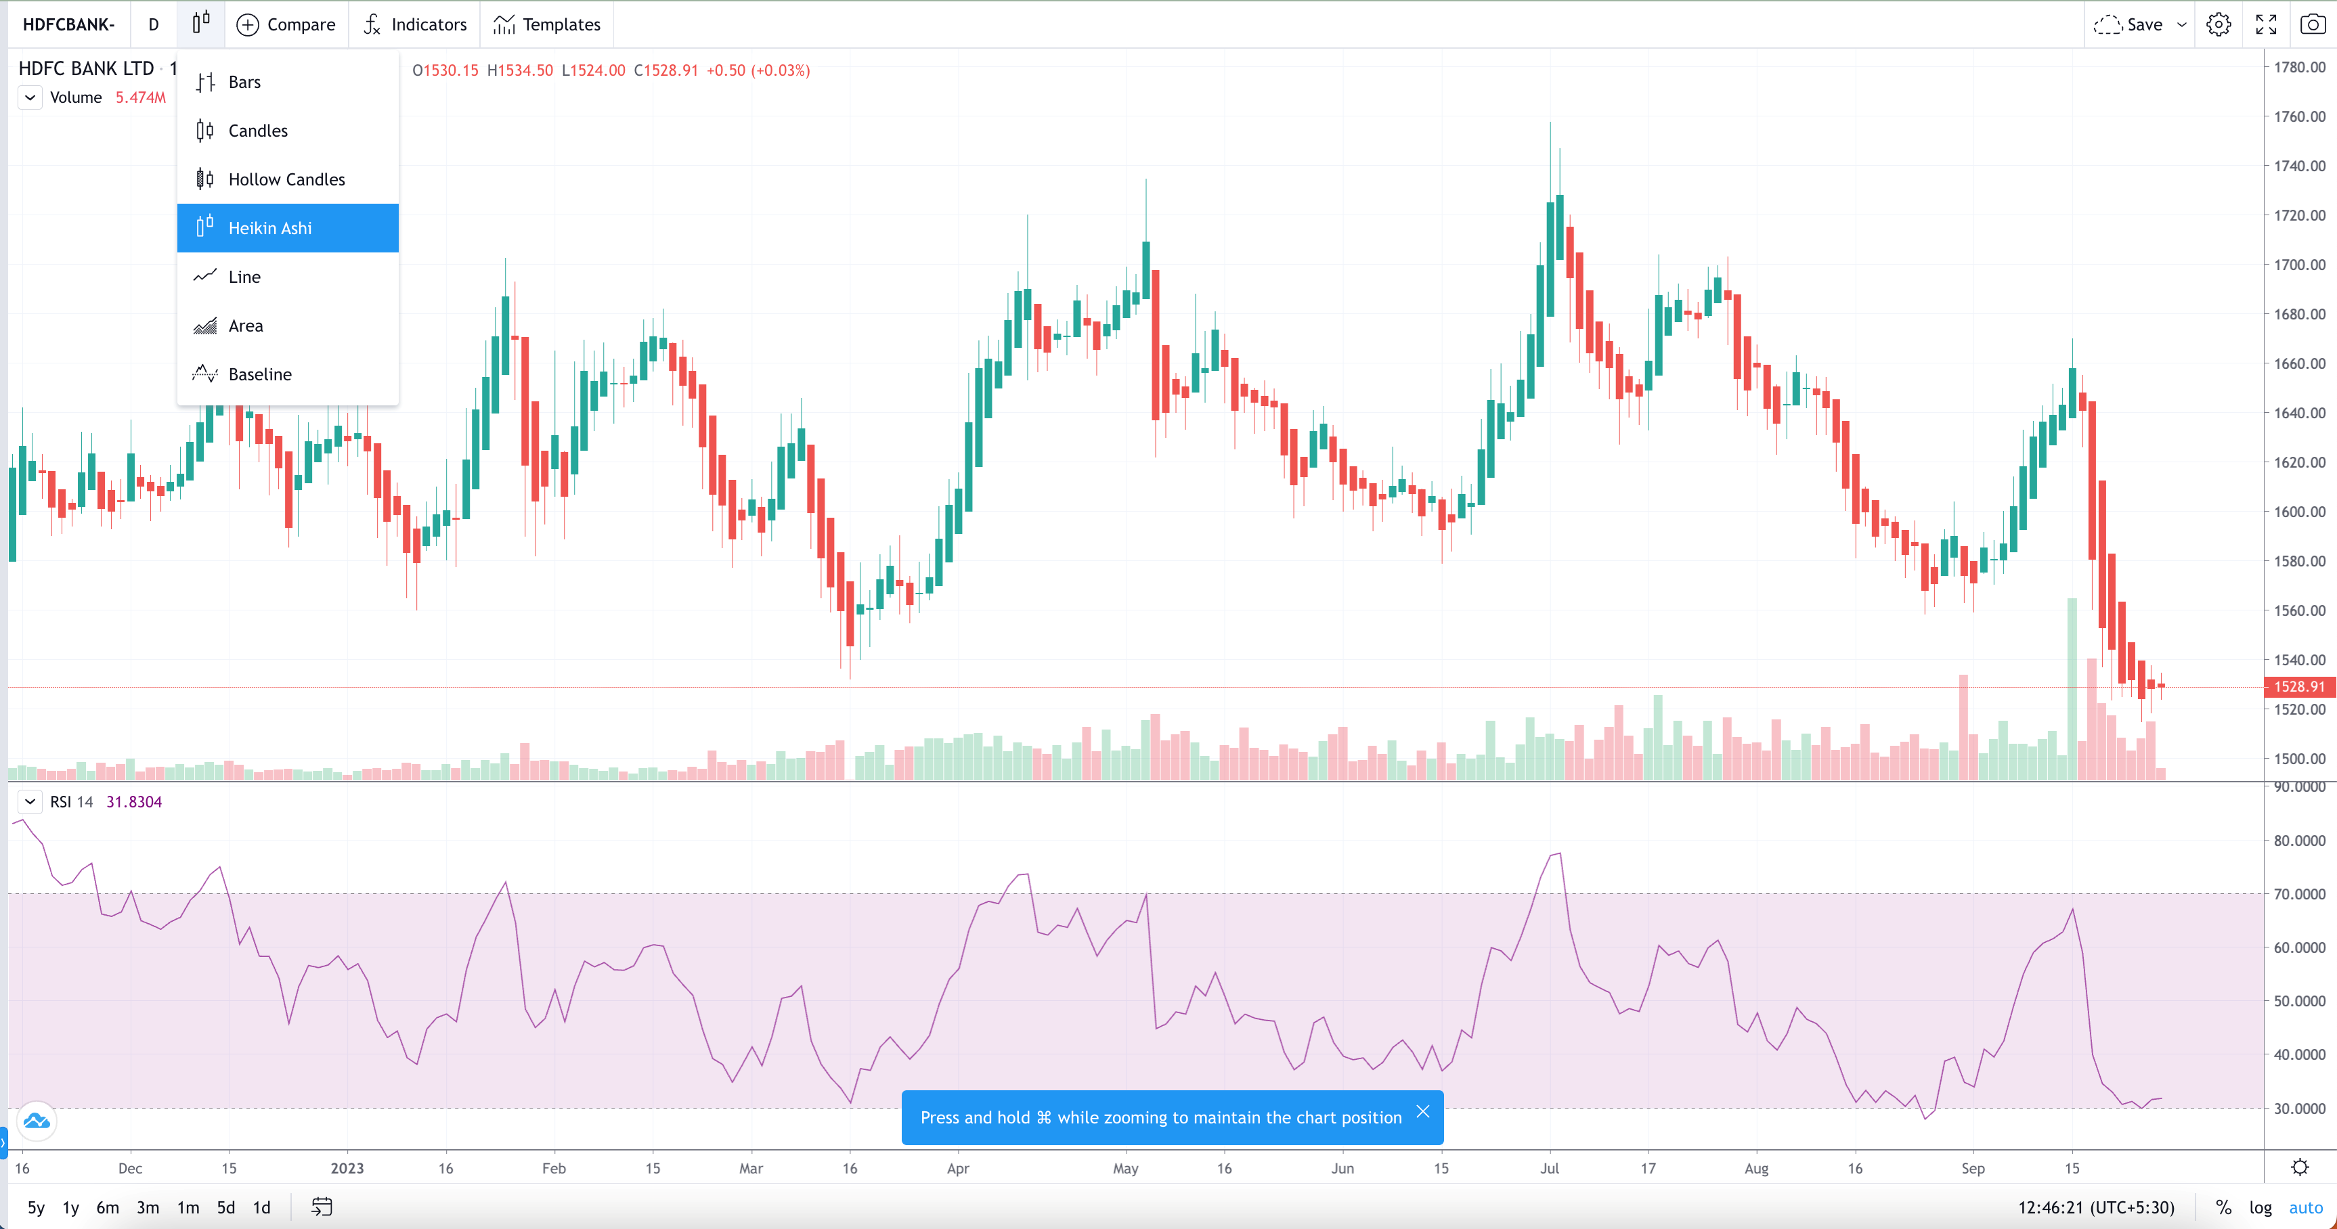Select Hollow Candles chart type
The image size is (2337, 1229).
pyautogui.click(x=286, y=179)
